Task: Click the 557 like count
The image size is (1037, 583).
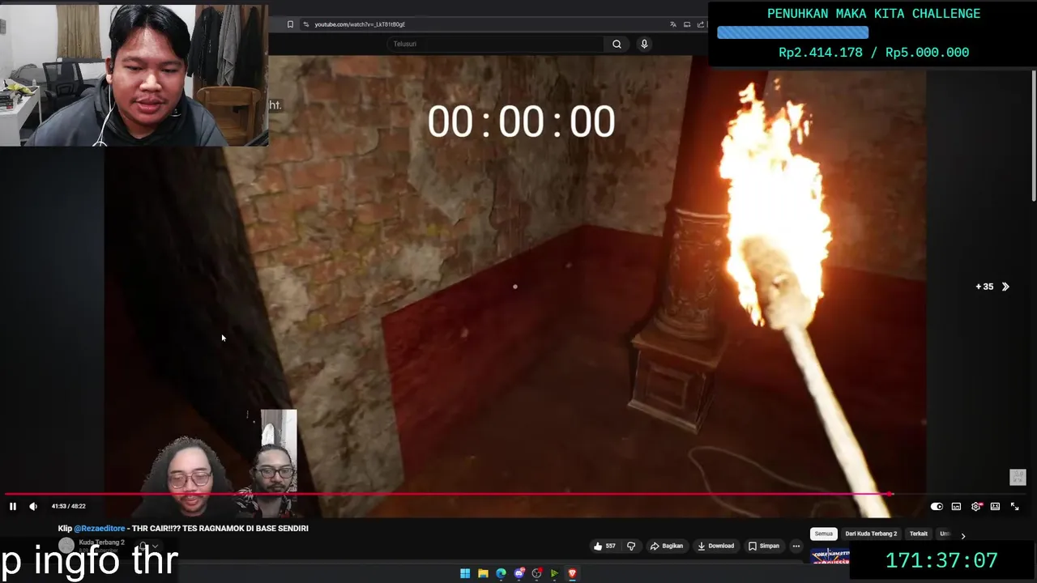Action: [610, 546]
